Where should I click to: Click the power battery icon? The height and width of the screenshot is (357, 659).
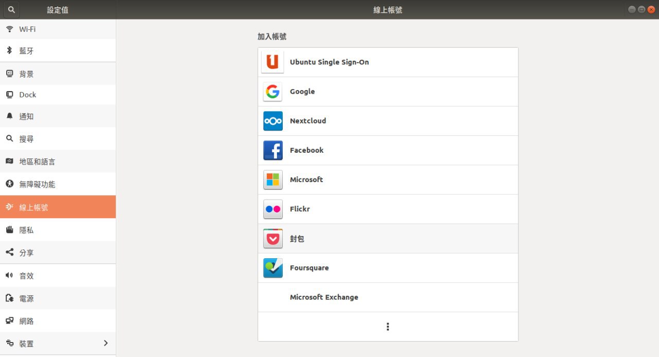tap(9, 298)
